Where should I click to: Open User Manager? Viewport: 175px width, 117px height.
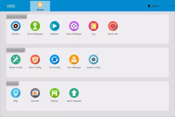pyautogui.click(x=74, y=59)
